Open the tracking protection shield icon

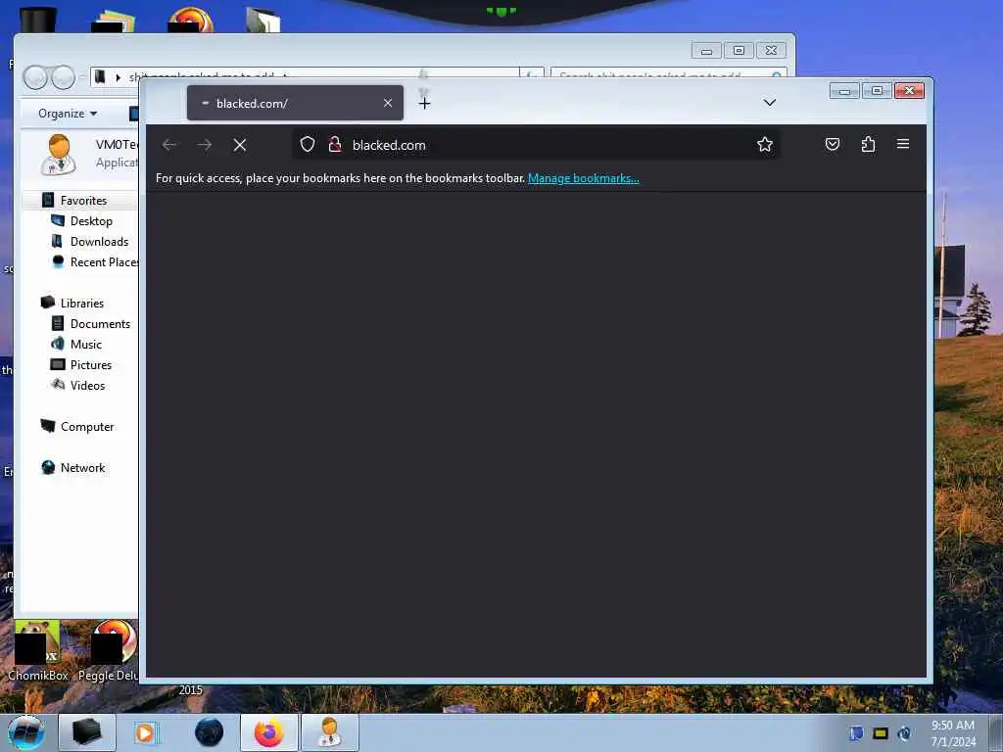point(308,145)
